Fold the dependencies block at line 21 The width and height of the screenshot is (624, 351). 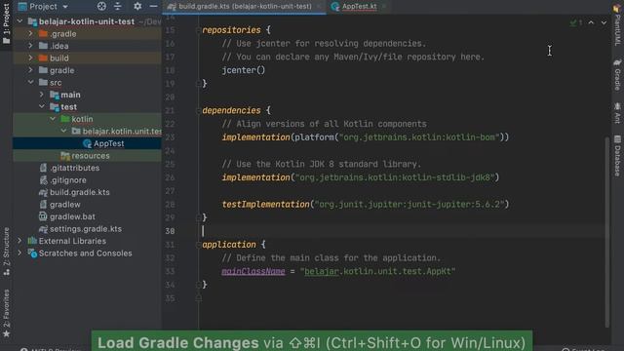[x=198, y=110]
